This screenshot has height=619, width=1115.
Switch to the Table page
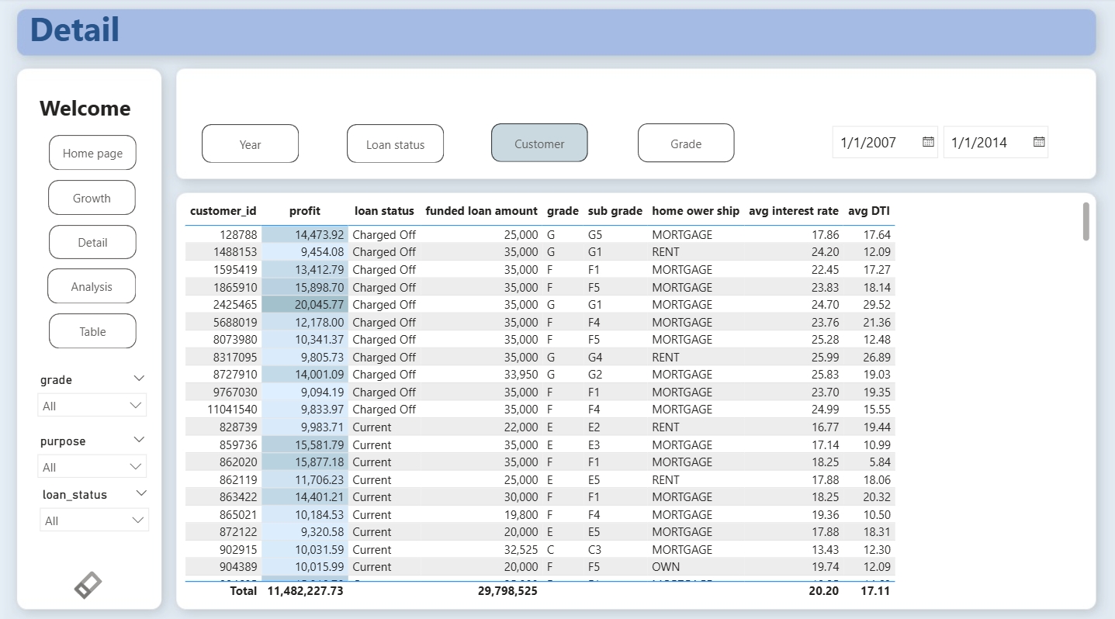click(92, 331)
